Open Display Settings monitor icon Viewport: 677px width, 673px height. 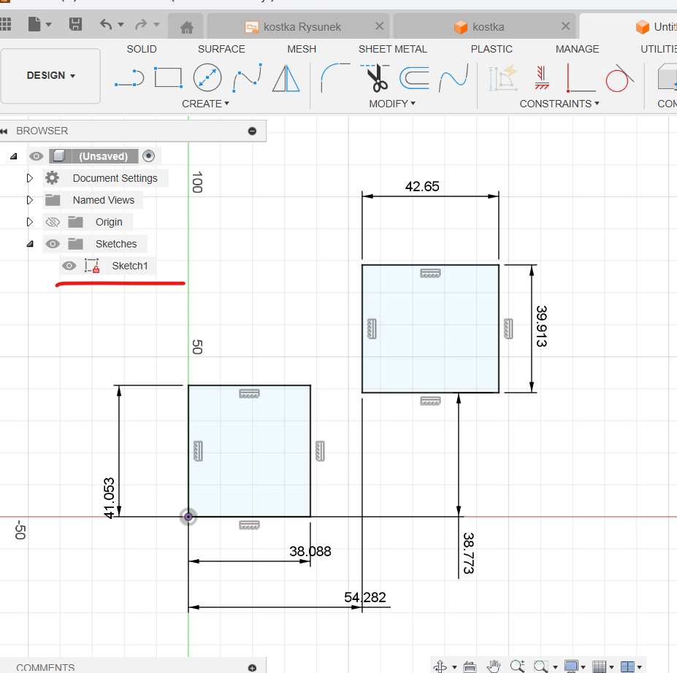(x=571, y=666)
